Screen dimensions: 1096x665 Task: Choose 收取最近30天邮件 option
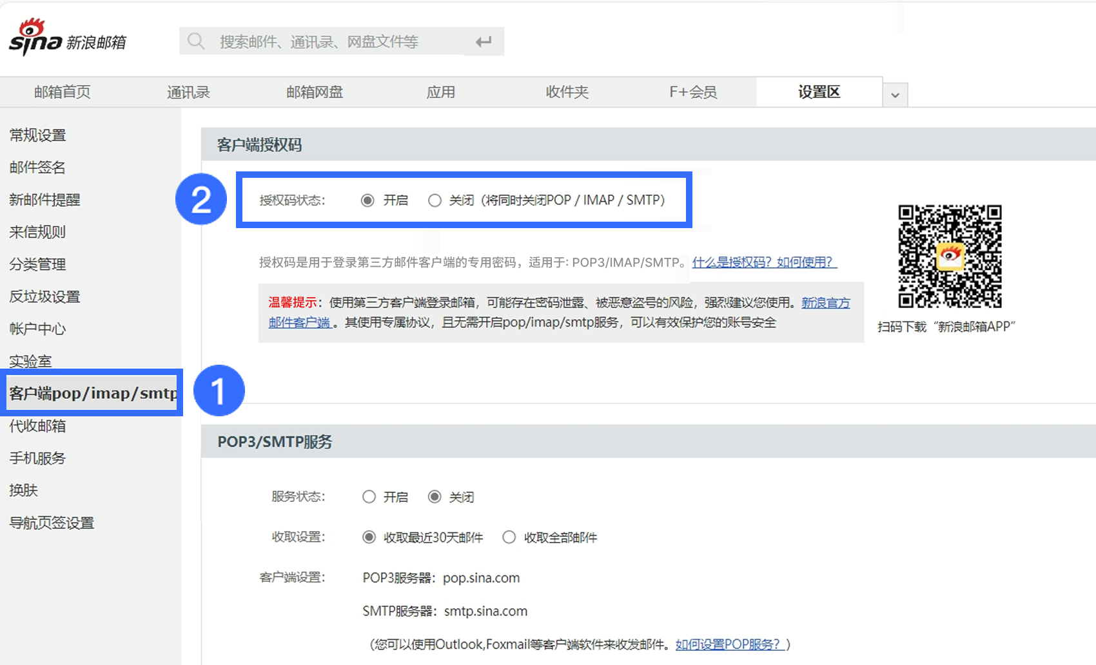(369, 537)
